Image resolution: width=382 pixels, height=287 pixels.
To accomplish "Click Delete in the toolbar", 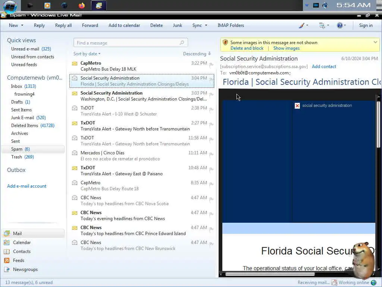I will [156, 25].
